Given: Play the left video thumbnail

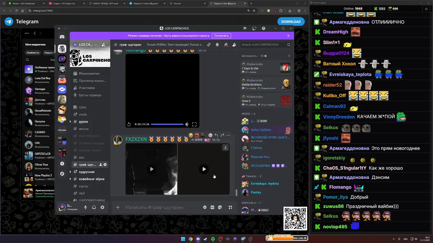Looking at the screenshot, I should 152,169.
